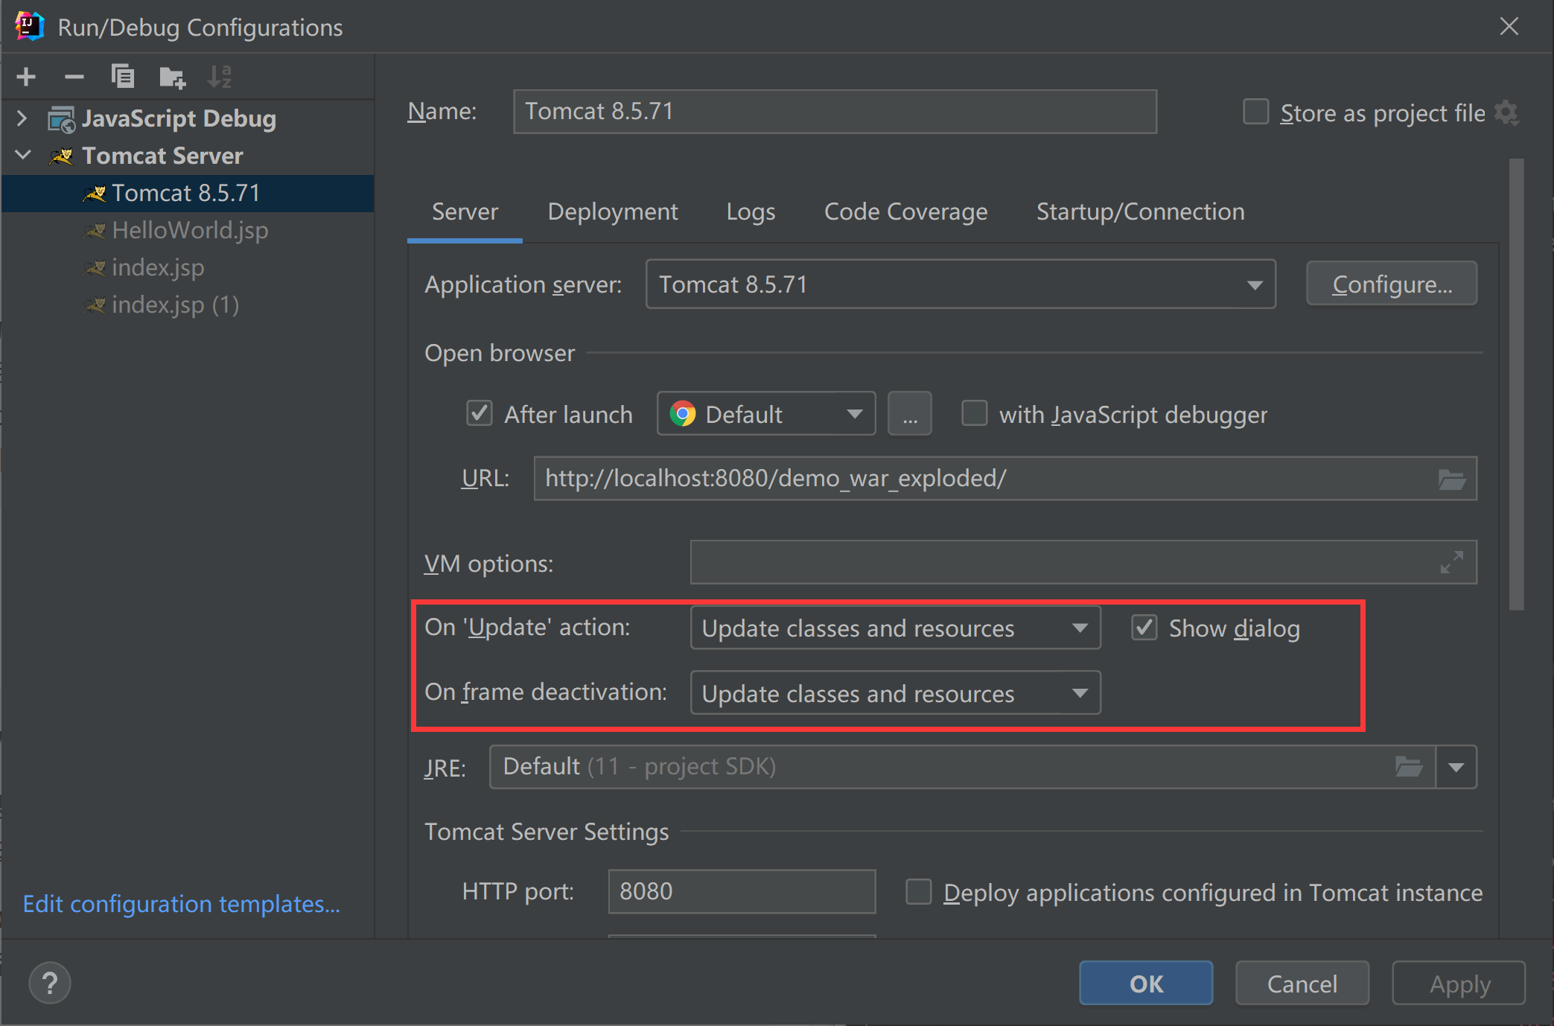Open the Application server dropdown
The width and height of the screenshot is (1554, 1026).
960,284
